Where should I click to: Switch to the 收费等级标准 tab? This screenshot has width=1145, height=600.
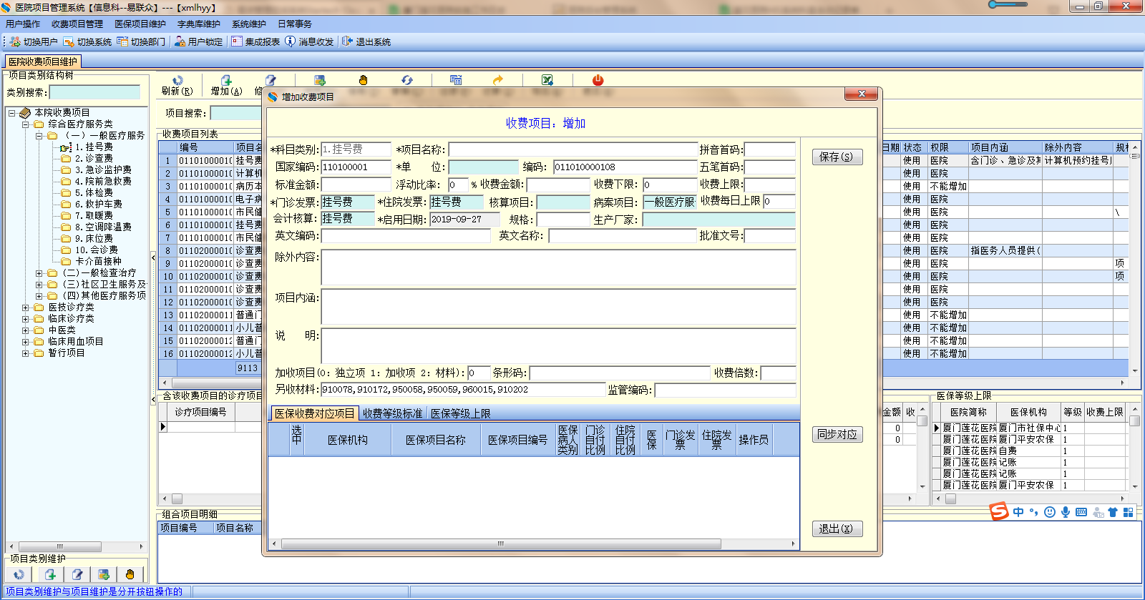(x=392, y=413)
